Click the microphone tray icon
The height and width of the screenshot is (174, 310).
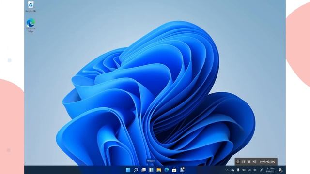(x=238, y=170)
